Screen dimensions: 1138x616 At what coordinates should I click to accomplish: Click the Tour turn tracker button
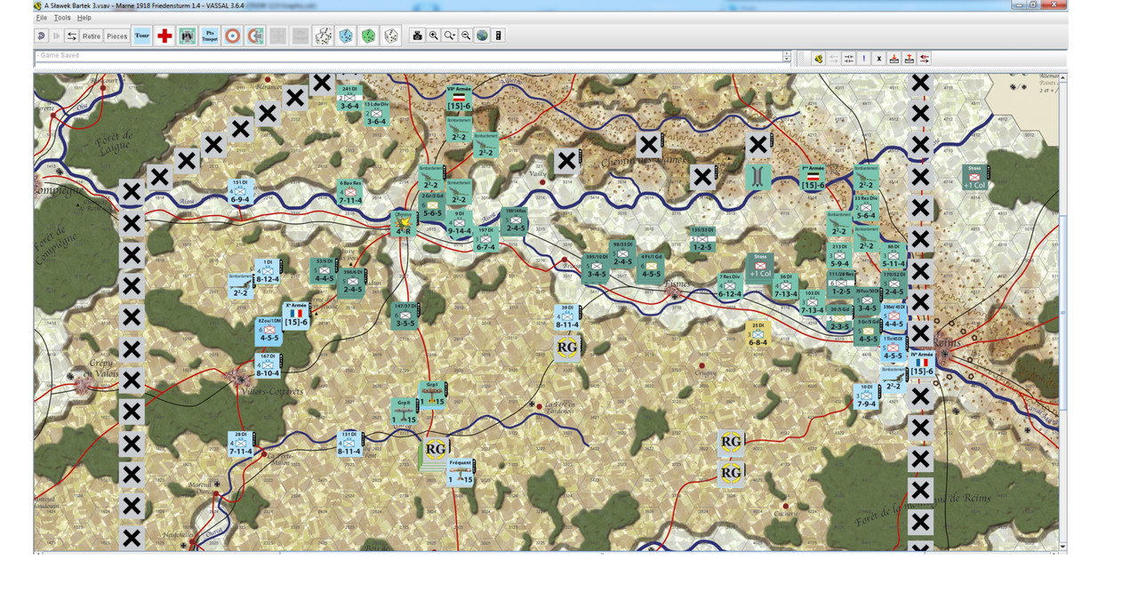pyautogui.click(x=142, y=36)
